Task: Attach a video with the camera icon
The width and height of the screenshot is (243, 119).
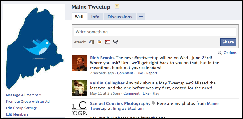Action: [115, 42]
